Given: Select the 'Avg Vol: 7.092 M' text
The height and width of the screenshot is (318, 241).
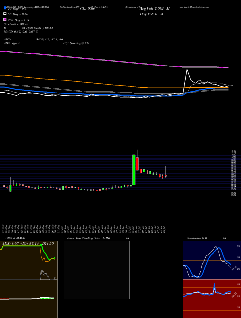Looking at the screenshot, I should point(155,9).
